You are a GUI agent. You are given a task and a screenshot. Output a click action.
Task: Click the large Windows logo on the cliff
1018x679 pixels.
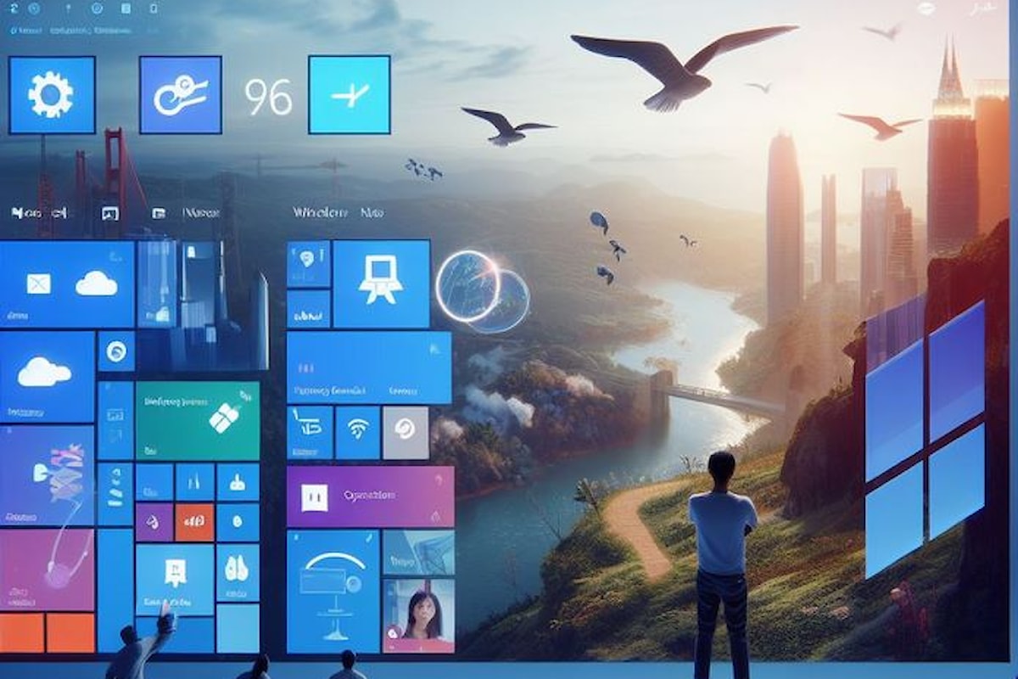click(924, 441)
